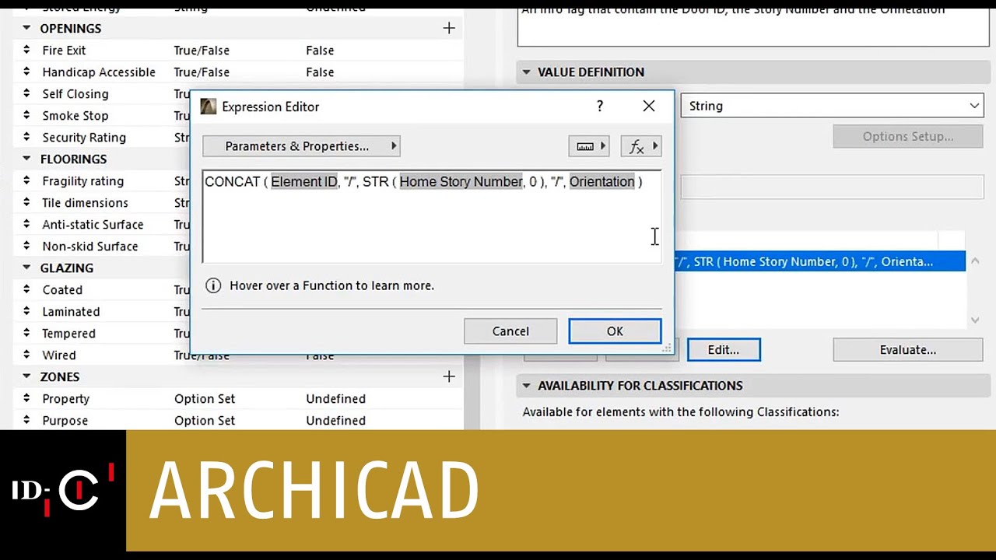Open the ruler units menu in Expression Editor

pos(588,146)
